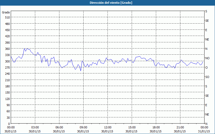Select the 360 value on the y-axis
The image size is (215, 134).
coord(7,49)
